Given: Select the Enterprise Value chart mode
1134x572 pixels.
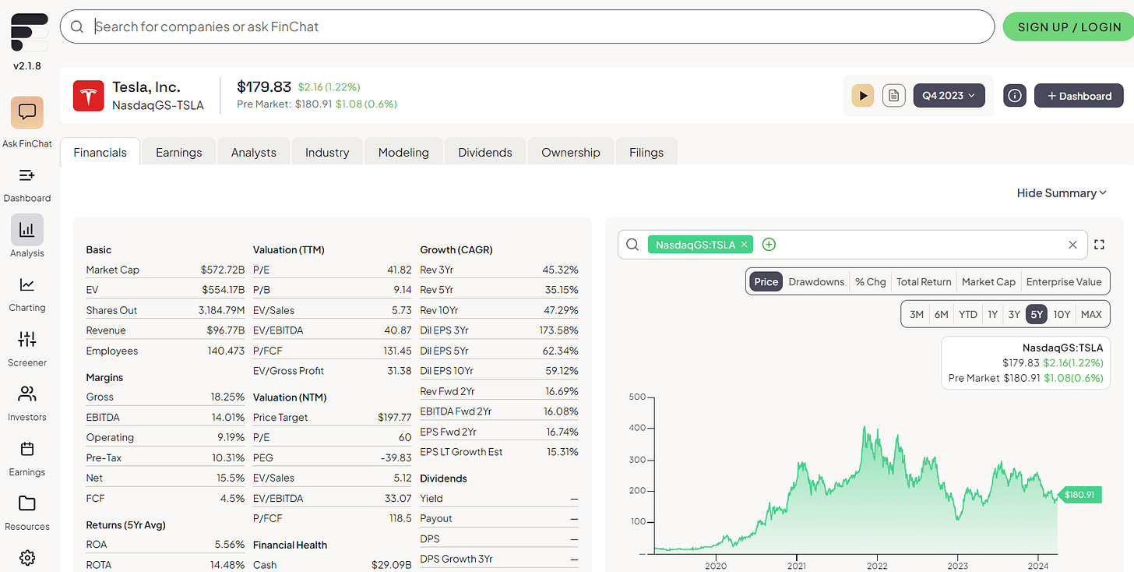Looking at the screenshot, I should pyautogui.click(x=1064, y=282).
